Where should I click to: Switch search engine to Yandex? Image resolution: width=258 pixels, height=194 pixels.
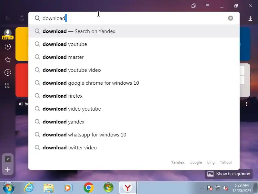coord(178,162)
